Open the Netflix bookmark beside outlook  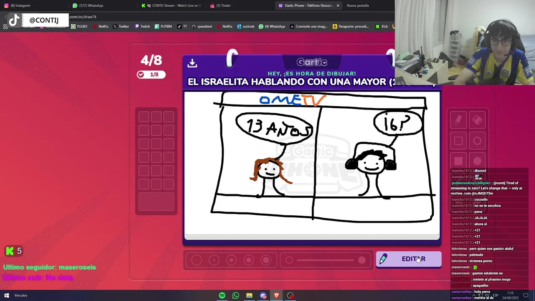point(224,26)
